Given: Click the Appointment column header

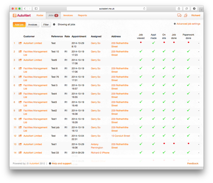Looking at the screenshot, I should [x=79, y=36].
